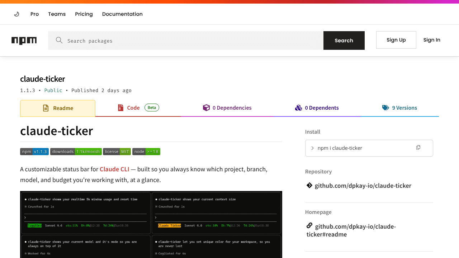
Task: Click the Install section heading
Action: click(x=313, y=132)
